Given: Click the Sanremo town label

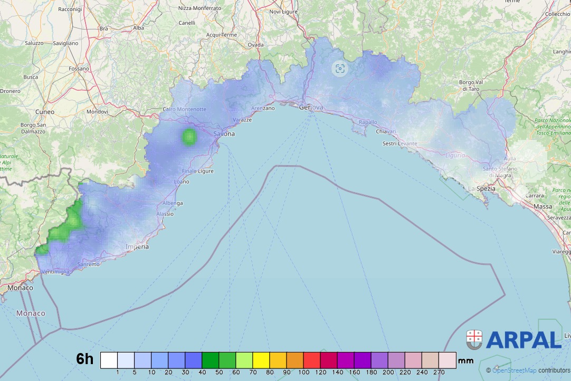Looking at the screenshot, I should point(88,264).
